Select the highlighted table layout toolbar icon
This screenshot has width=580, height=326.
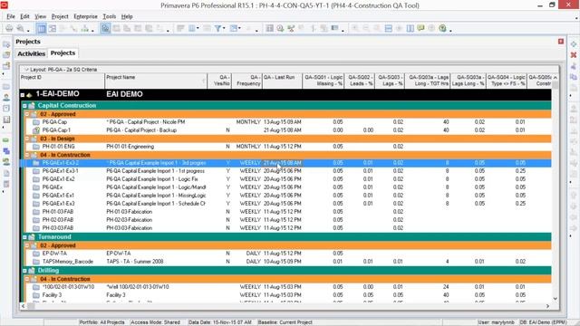tap(42, 28)
